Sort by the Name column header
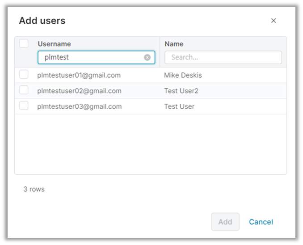303x245 pixels. [x=174, y=44]
